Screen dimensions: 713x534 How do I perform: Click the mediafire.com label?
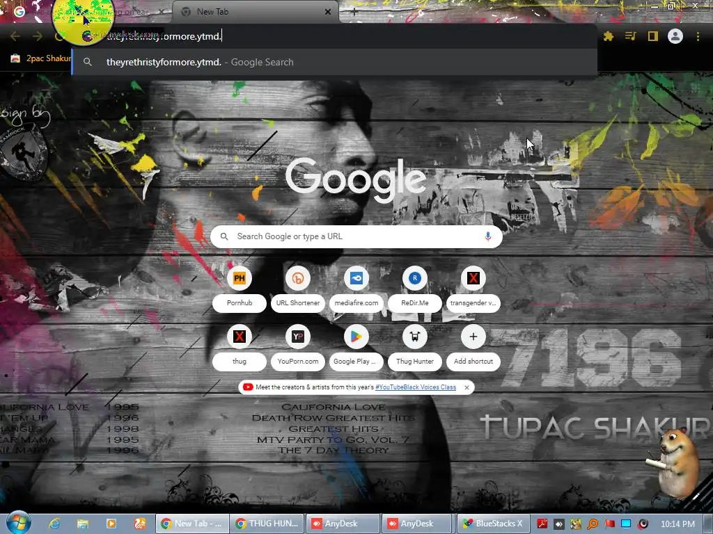pos(356,303)
